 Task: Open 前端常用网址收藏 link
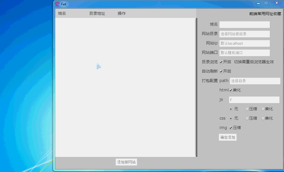point(265,14)
